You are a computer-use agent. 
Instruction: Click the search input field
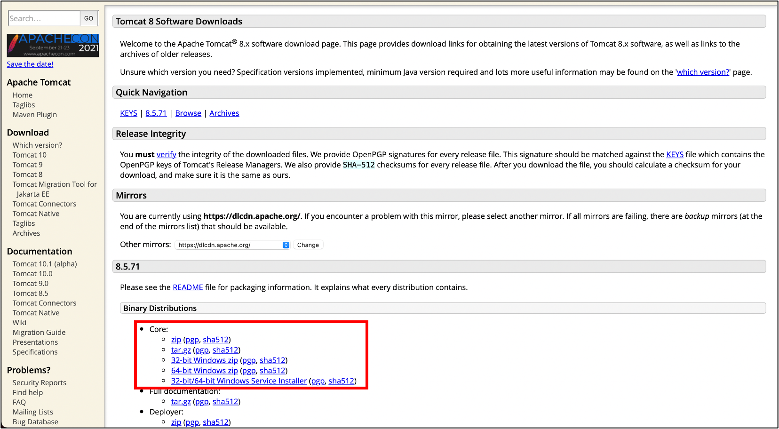[44, 18]
